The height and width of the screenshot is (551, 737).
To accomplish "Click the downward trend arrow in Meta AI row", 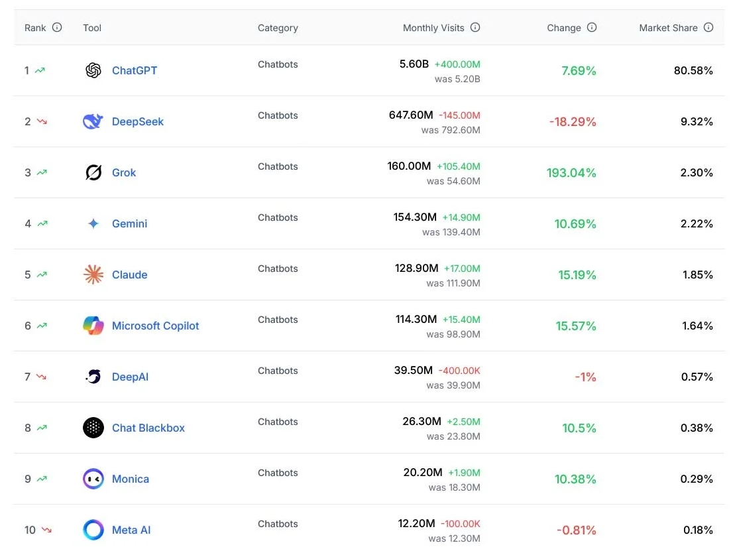I will coord(46,530).
